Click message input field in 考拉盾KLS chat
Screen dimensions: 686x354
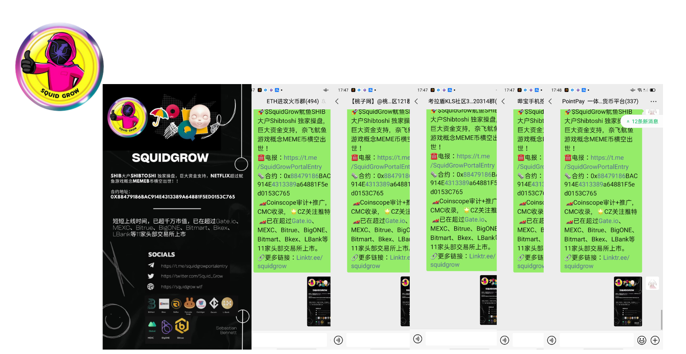461,339
